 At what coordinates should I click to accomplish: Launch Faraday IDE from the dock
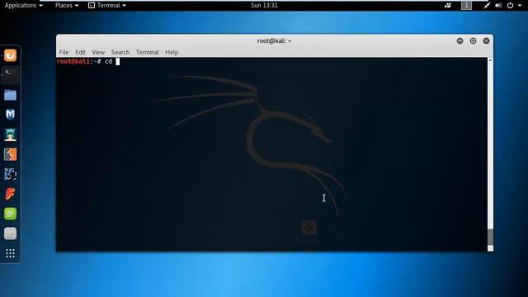(x=10, y=194)
